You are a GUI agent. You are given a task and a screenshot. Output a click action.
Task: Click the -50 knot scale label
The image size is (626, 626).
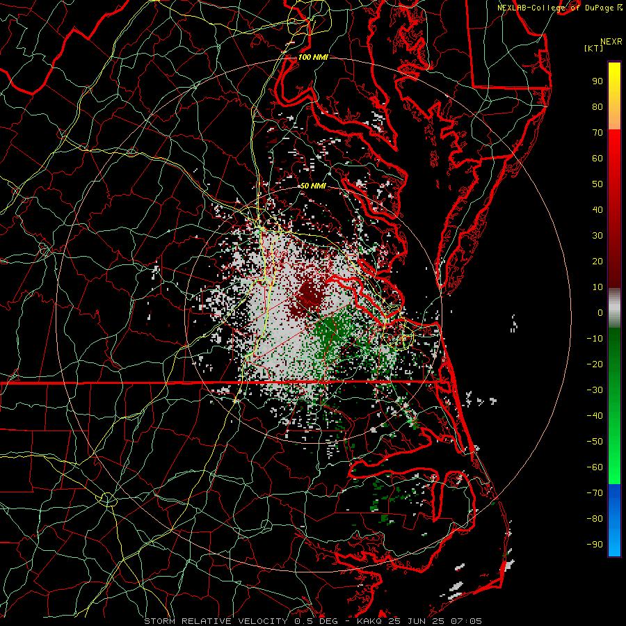coord(595,442)
